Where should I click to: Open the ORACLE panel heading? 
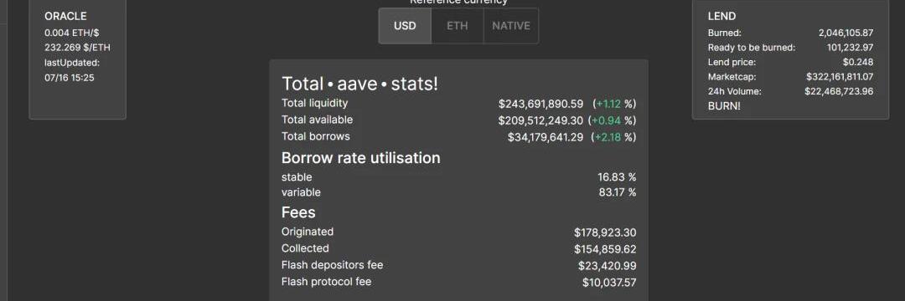[65, 16]
